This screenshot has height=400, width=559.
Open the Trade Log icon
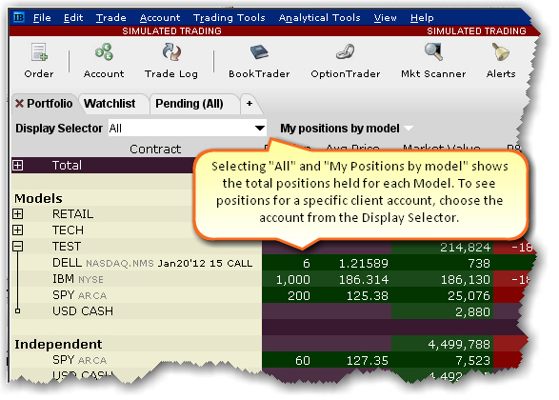(171, 52)
